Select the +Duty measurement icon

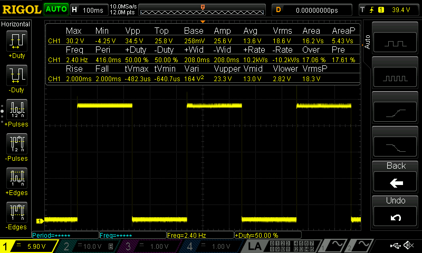(x=17, y=41)
